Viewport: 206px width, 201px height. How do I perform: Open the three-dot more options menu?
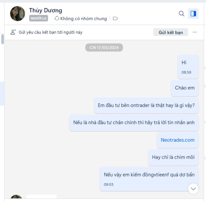195,32
